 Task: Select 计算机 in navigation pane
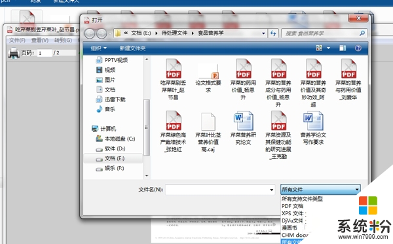(103, 129)
